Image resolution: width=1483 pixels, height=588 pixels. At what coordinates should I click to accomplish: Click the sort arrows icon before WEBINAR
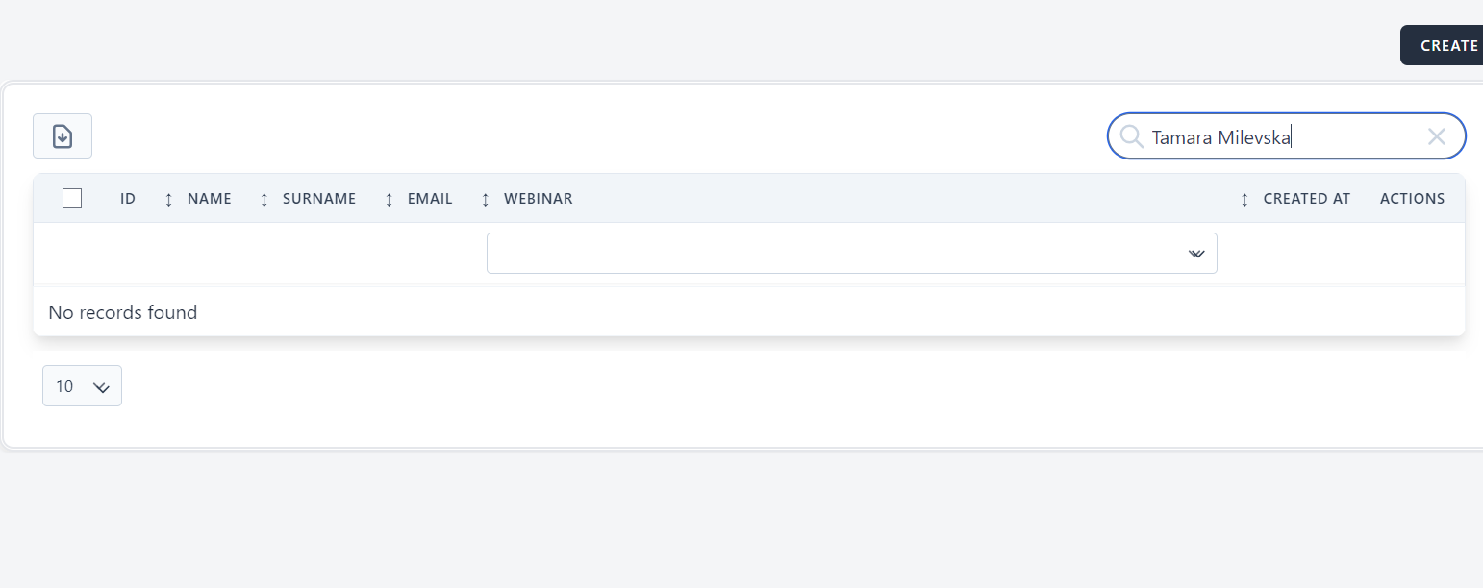(486, 199)
